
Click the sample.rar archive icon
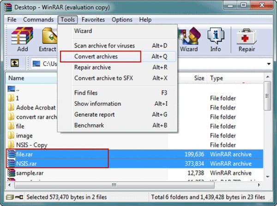[11, 173]
